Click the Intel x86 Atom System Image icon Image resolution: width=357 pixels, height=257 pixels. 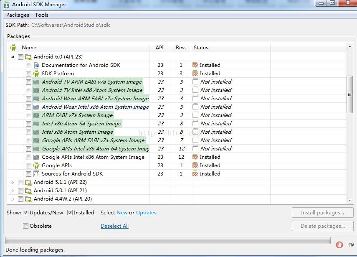pyautogui.click(x=36, y=132)
